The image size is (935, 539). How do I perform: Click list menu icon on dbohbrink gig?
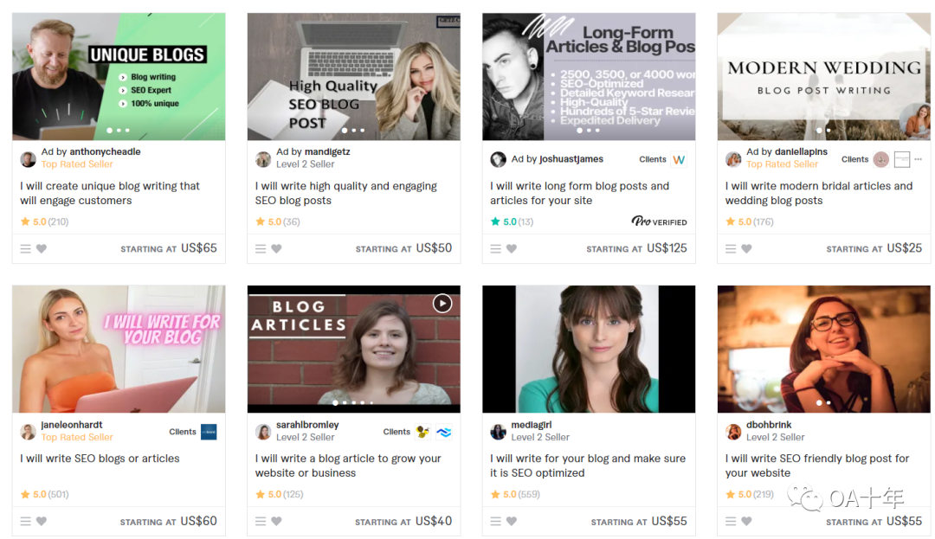pos(732,522)
